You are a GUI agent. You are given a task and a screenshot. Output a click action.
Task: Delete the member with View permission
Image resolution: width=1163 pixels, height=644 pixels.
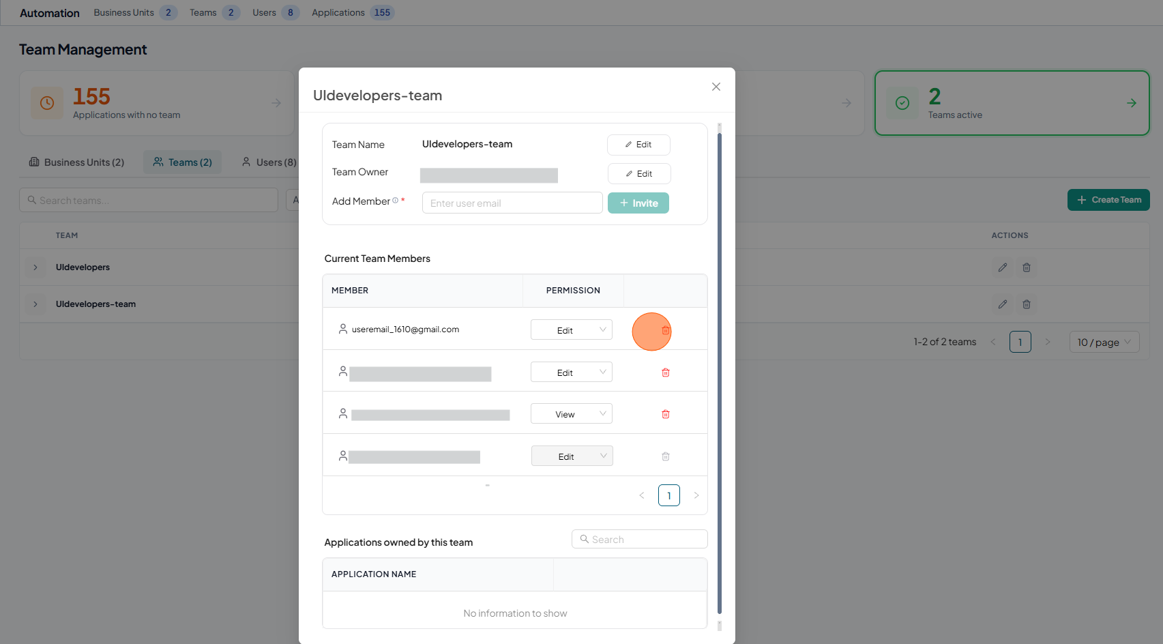click(x=666, y=414)
